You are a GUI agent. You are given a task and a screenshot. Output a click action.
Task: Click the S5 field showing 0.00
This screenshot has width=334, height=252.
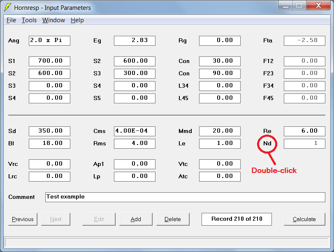(135, 98)
